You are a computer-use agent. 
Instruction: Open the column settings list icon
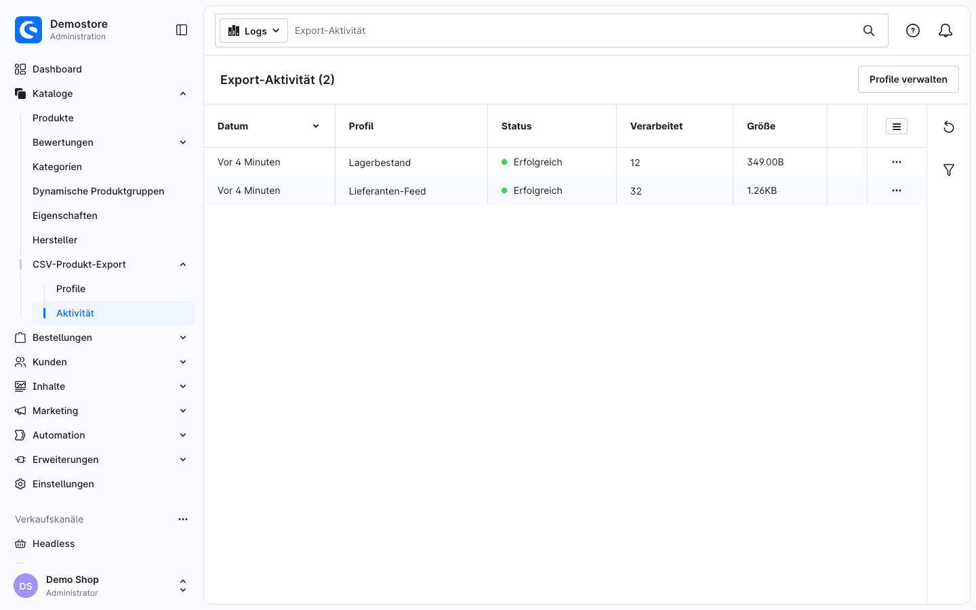pyautogui.click(x=897, y=126)
